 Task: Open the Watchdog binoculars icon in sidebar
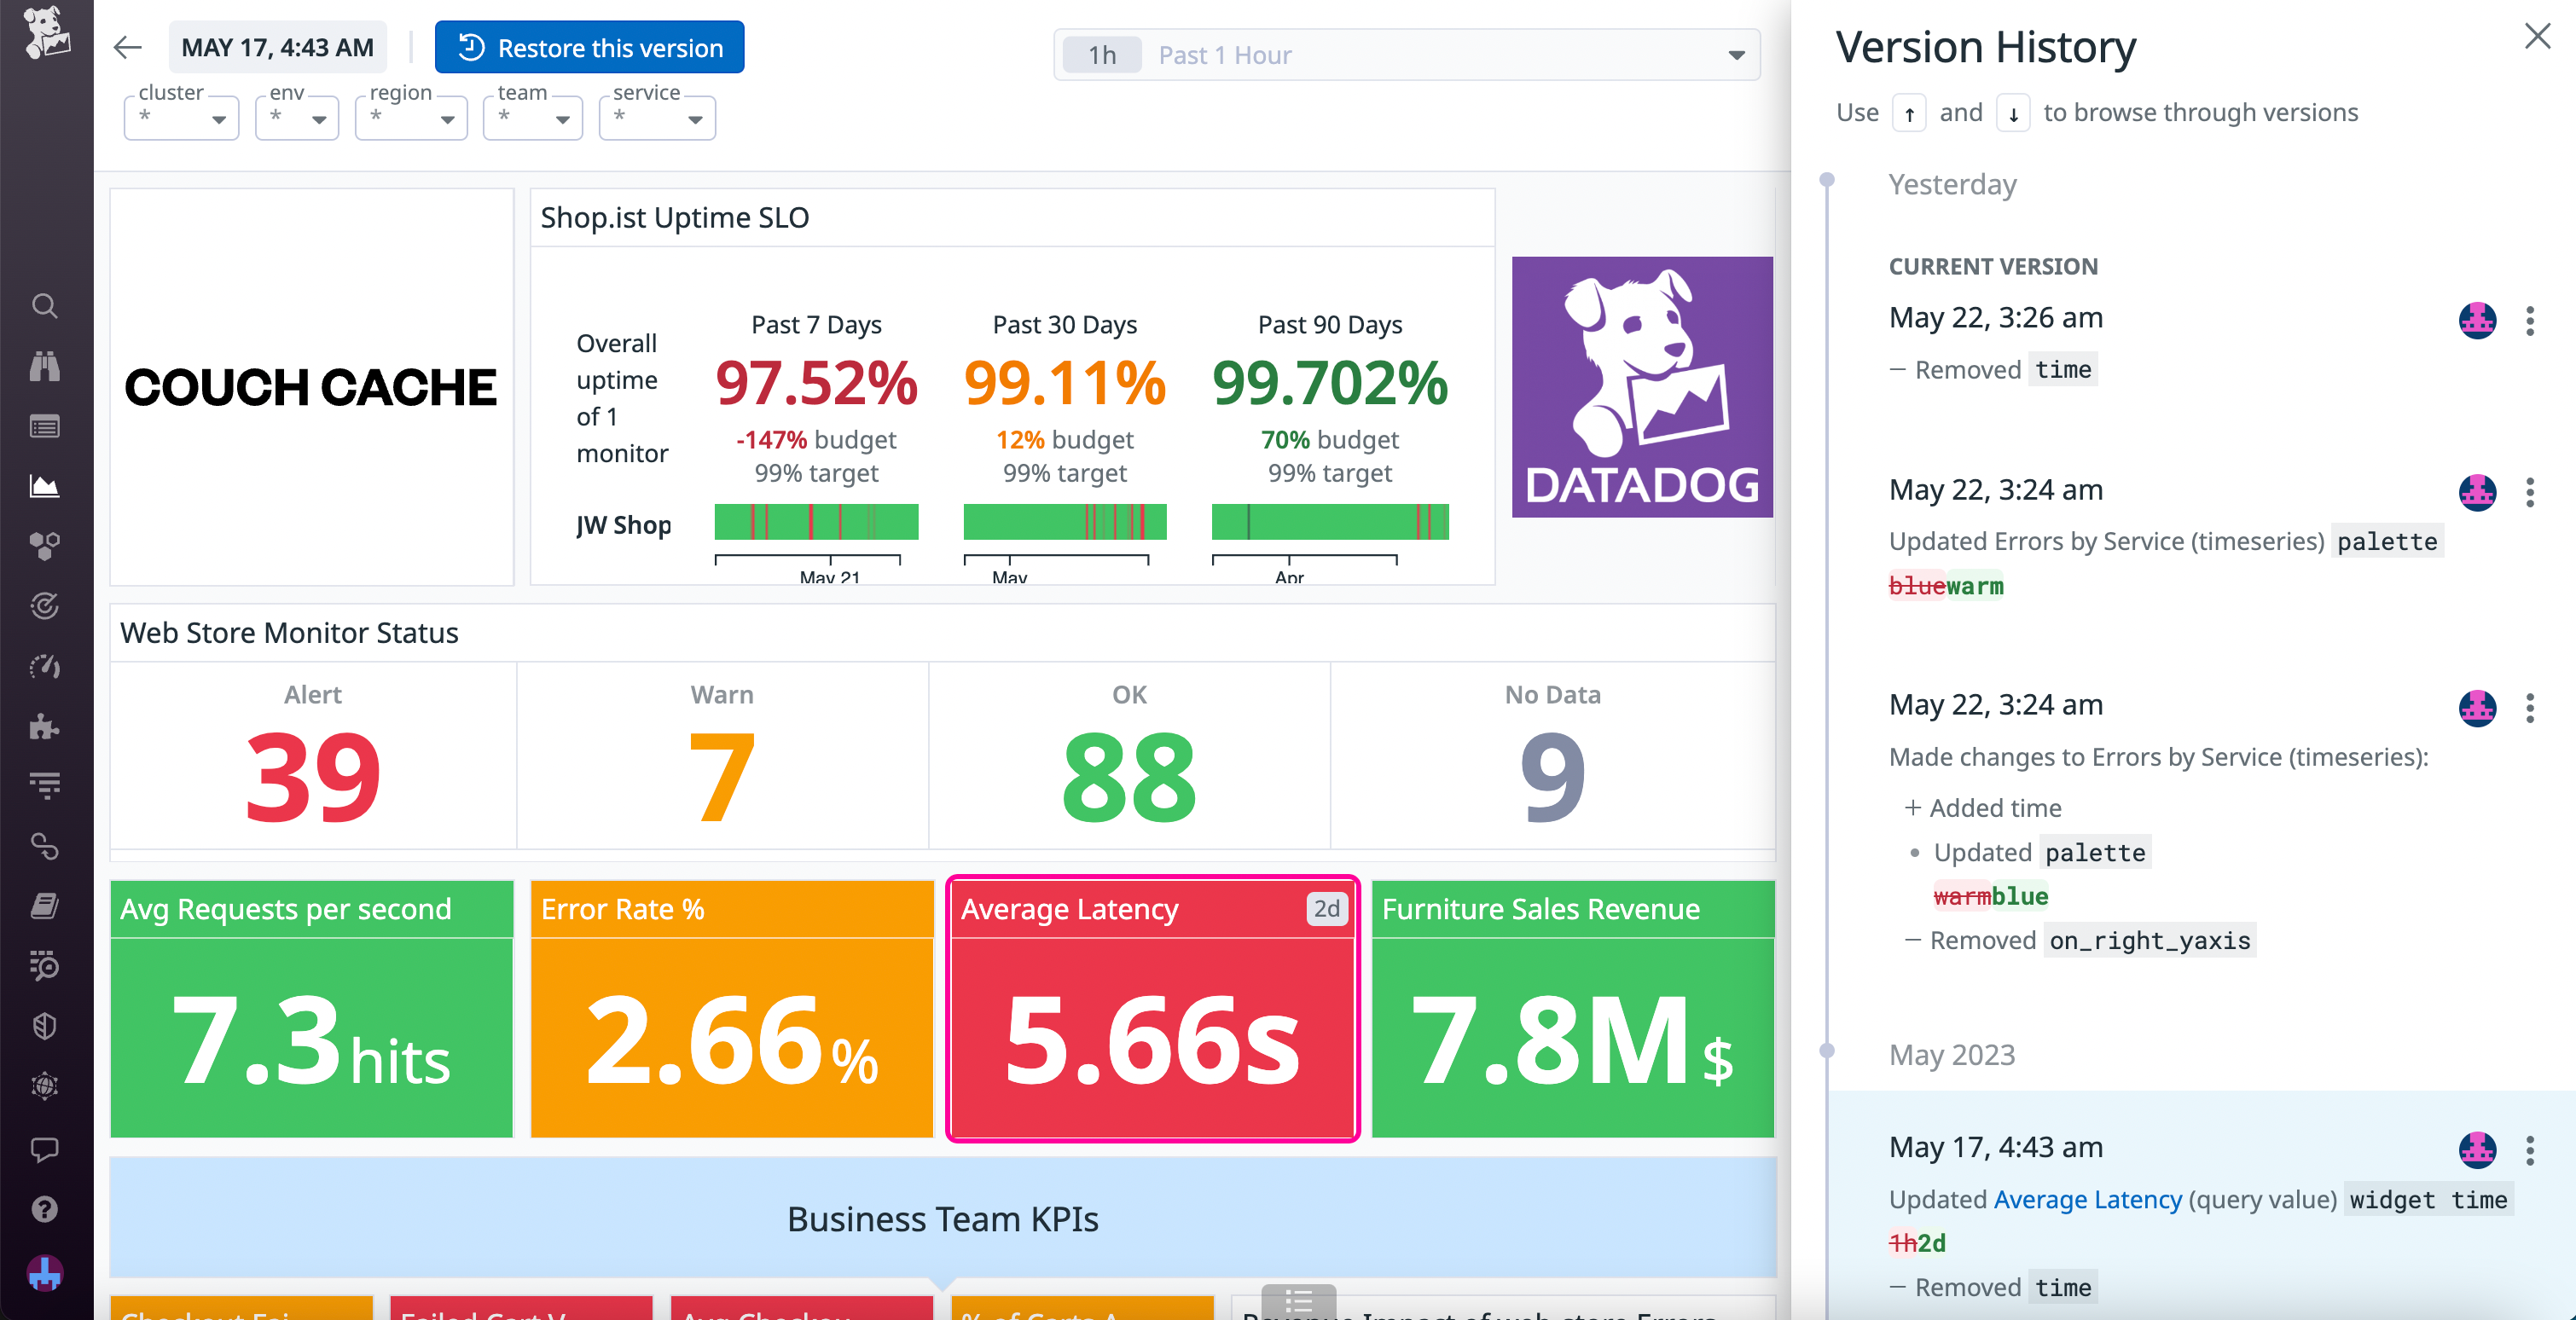45,366
